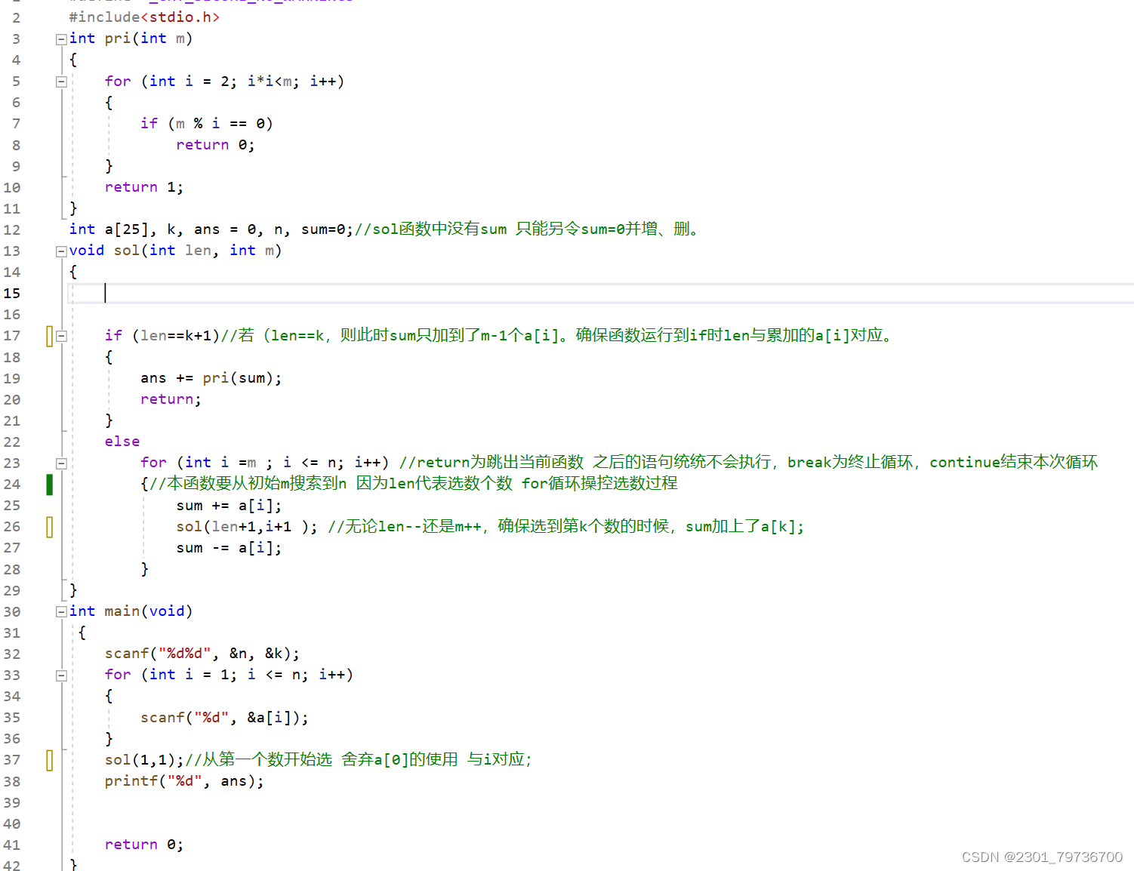Click 'printf("%d", ans);' statement
Image resolution: width=1134 pixels, height=871 pixels.
pyautogui.click(x=184, y=781)
